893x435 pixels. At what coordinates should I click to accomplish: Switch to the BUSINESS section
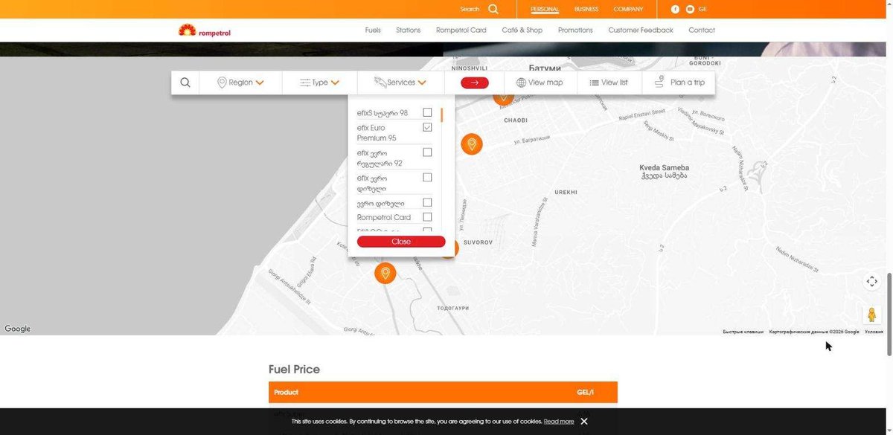[586, 9]
